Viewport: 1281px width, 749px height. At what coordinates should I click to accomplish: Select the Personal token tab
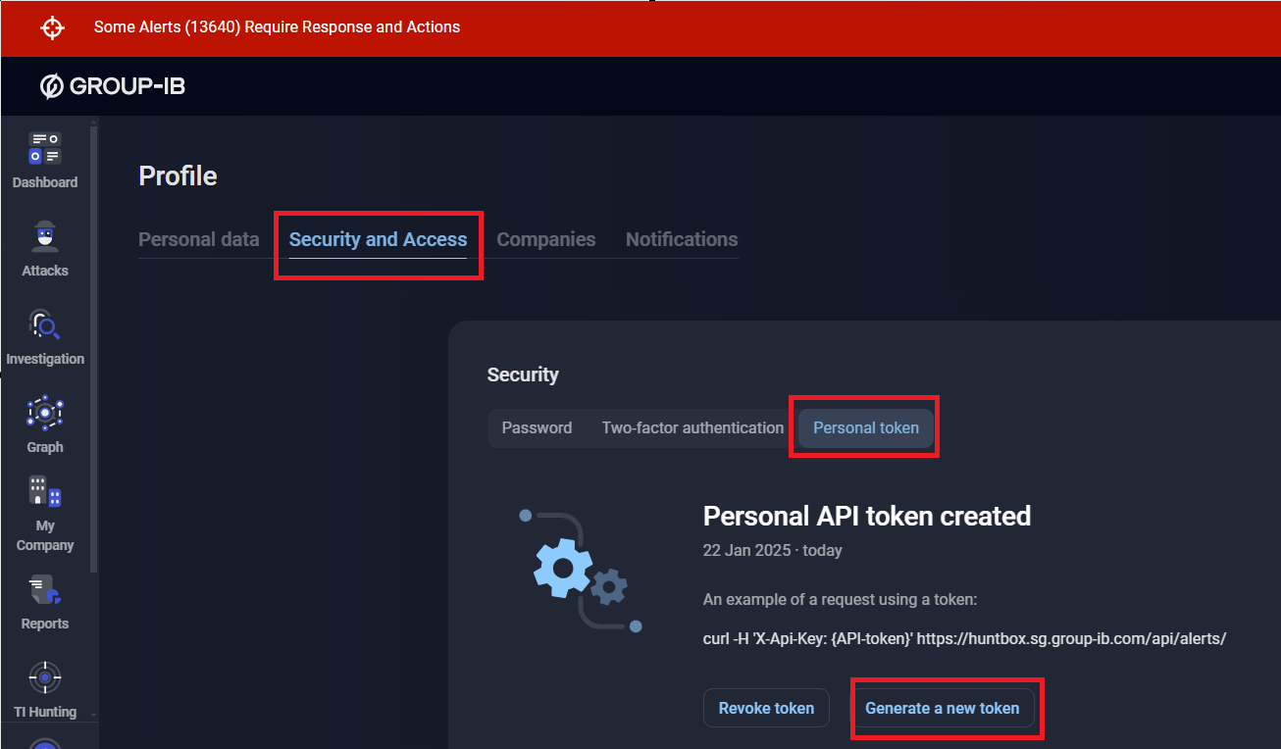pos(866,427)
